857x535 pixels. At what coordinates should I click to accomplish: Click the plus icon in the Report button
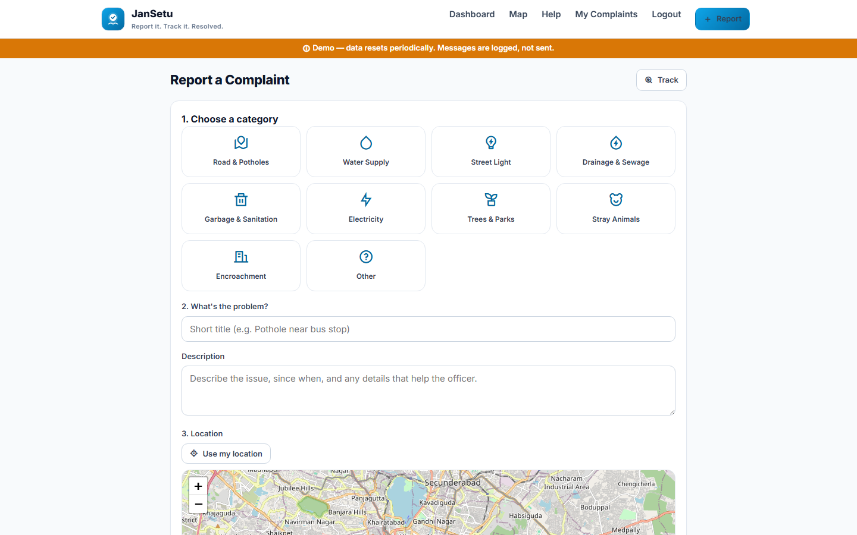(x=708, y=19)
